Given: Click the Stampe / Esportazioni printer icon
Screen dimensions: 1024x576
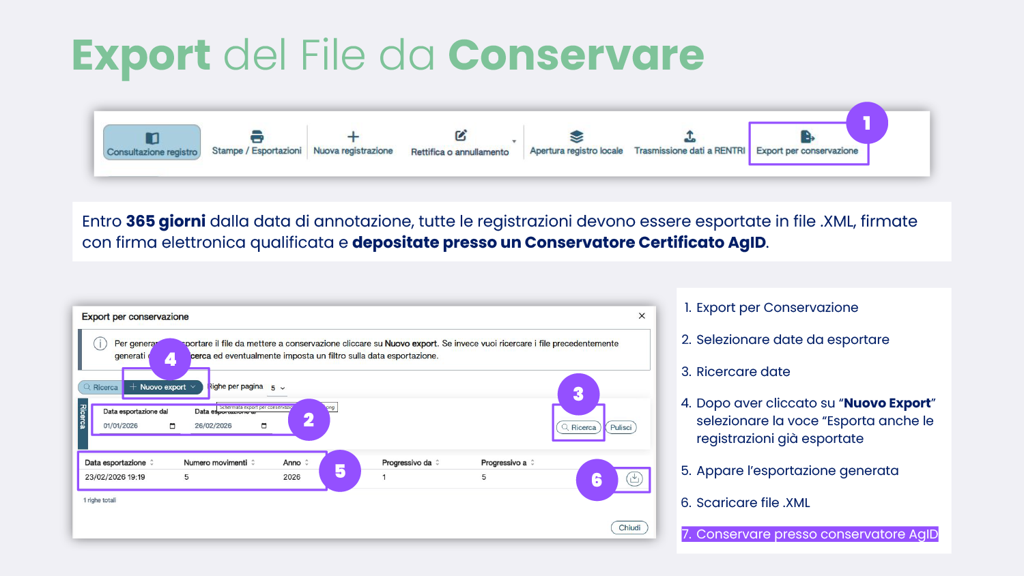Looking at the screenshot, I should pyautogui.click(x=257, y=136).
